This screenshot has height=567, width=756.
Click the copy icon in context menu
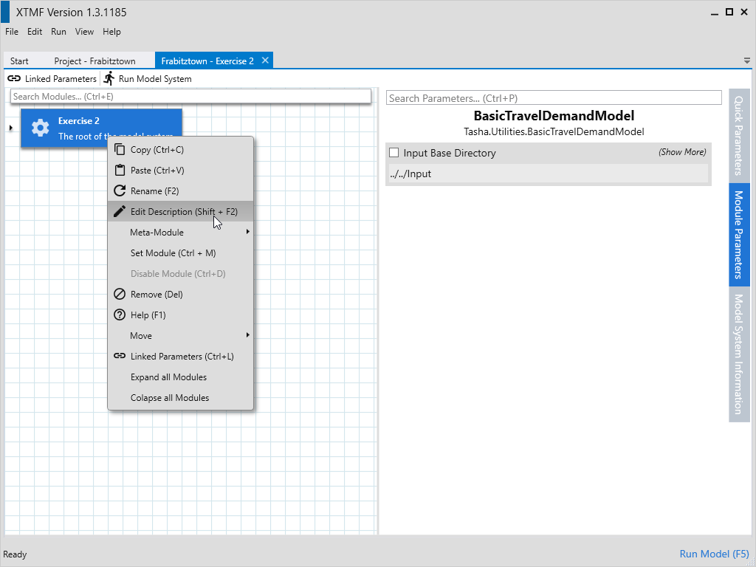click(x=120, y=150)
